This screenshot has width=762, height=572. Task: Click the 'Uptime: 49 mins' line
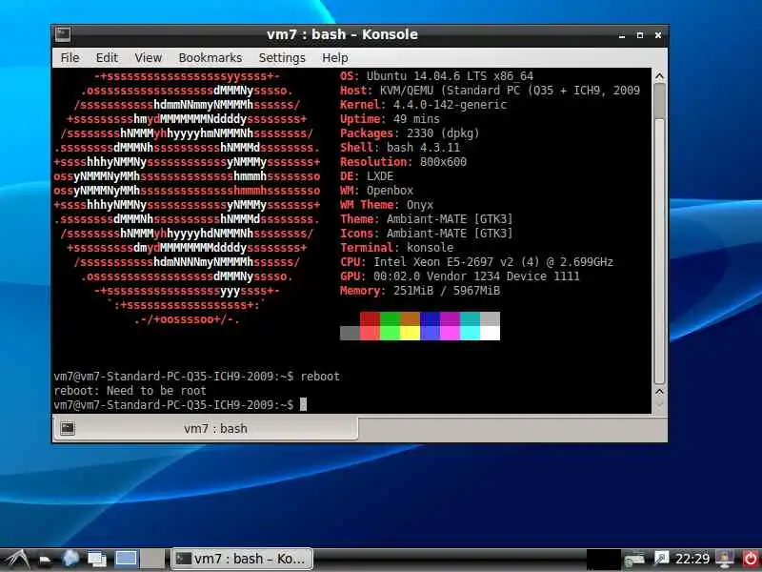coord(390,119)
